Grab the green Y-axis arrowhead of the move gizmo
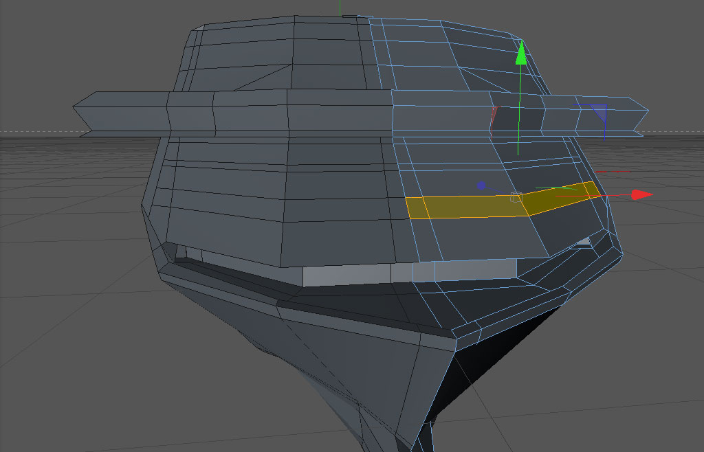 [521, 53]
